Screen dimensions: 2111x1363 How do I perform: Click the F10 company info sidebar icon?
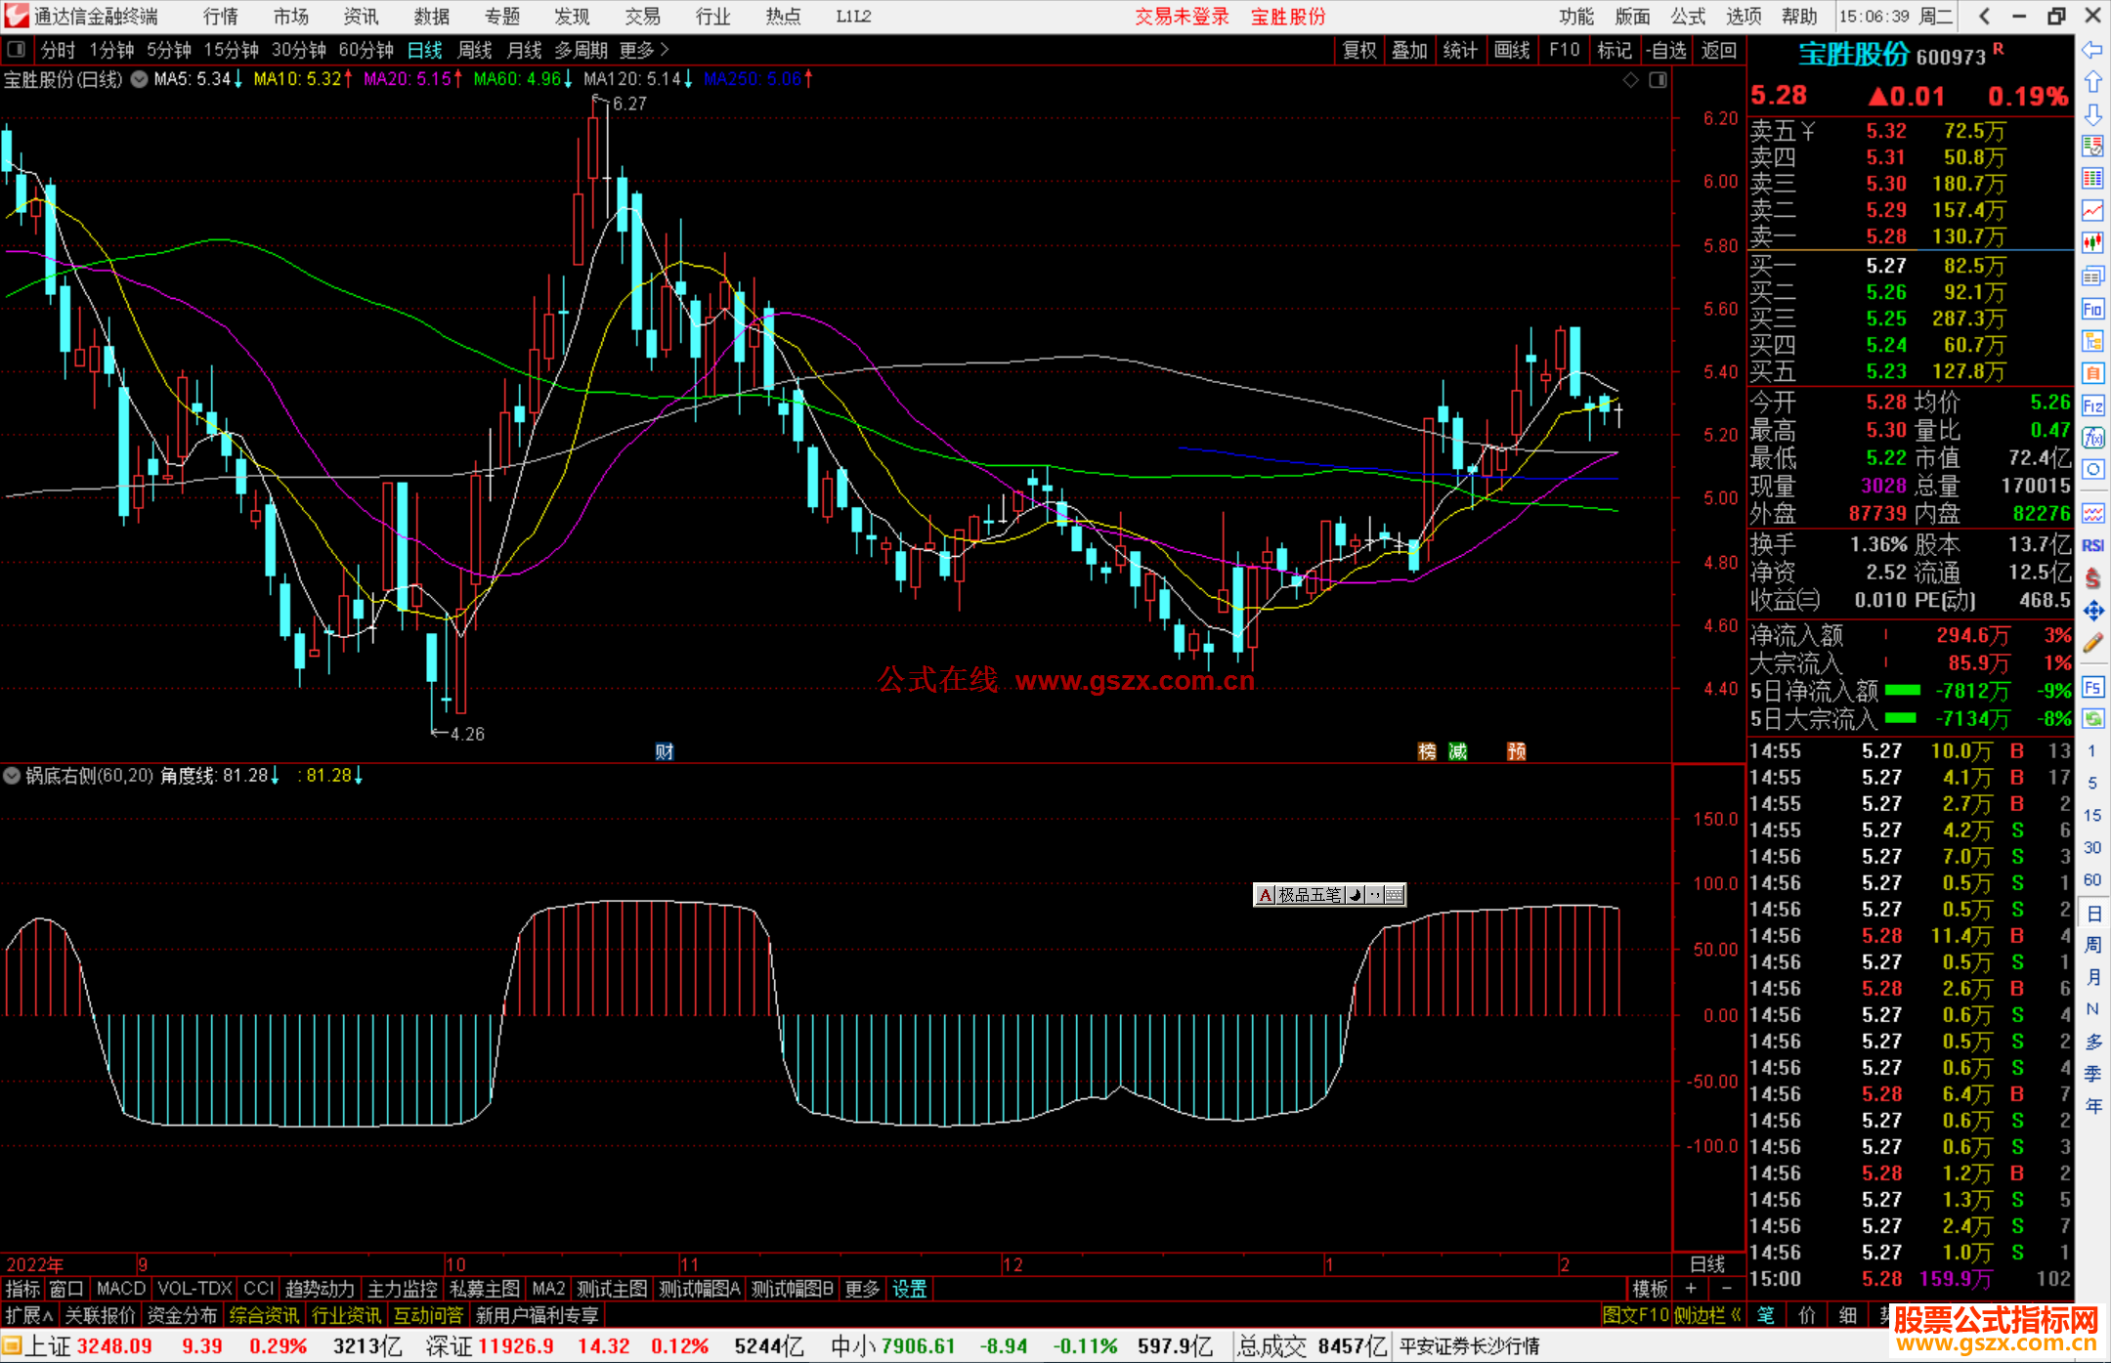(2092, 309)
